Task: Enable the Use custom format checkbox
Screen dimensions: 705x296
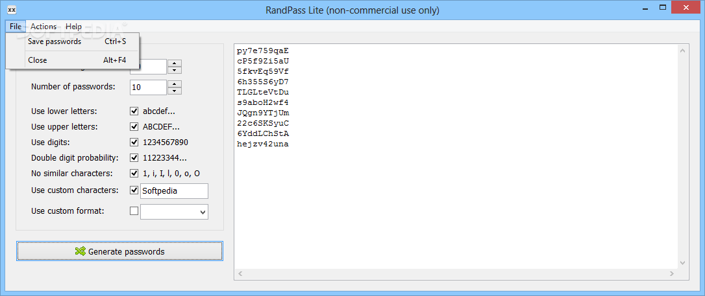Action: coord(134,211)
